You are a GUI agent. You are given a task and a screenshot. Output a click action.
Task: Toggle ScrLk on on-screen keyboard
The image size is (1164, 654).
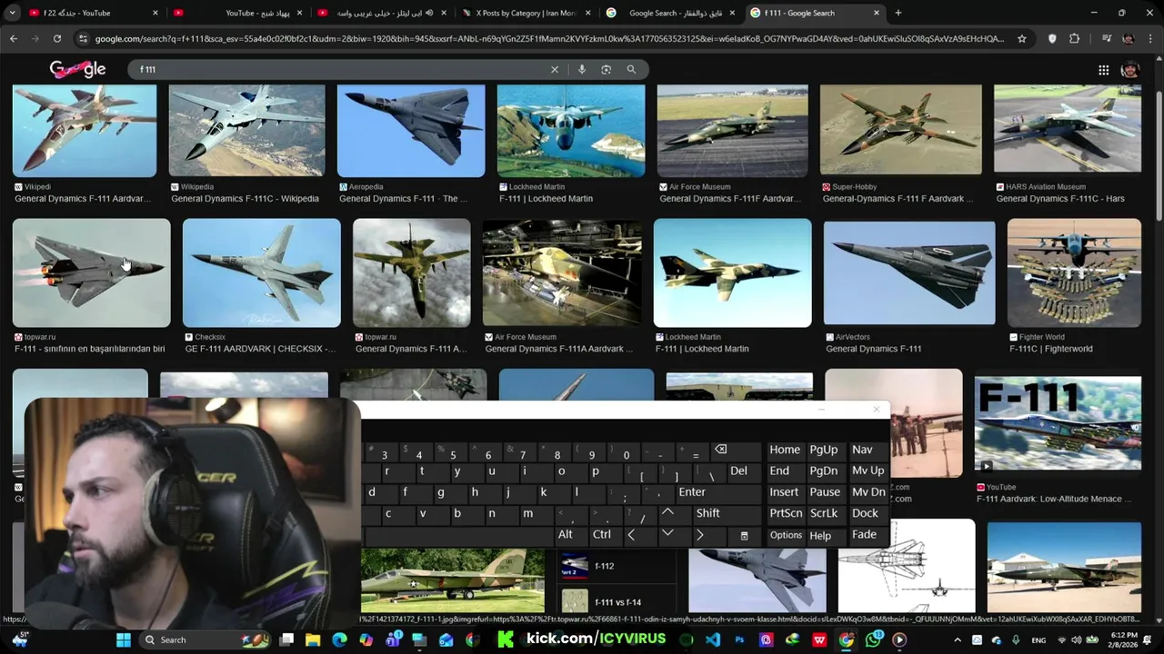tap(824, 513)
